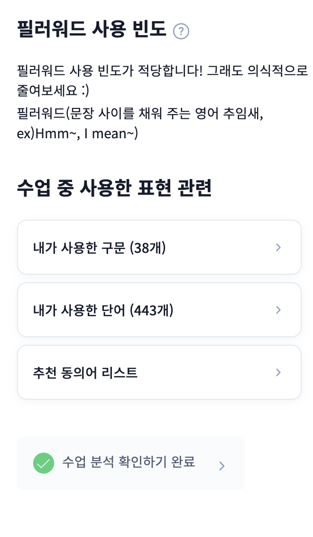This screenshot has height=537, width=313.
Task: Open the 추천 동의어 리스트 section
Action: point(159,372)
